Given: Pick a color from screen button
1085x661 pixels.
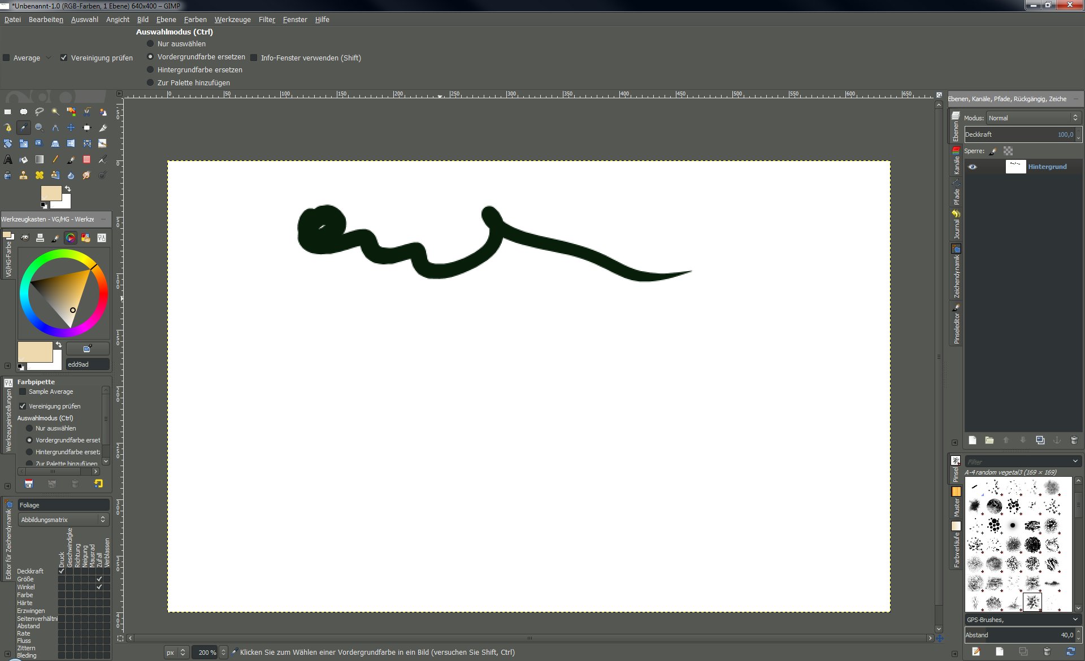Looking at the screenshot, I should [x=88, y=348].
